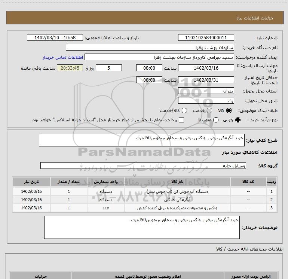Click the تعداد / مقدار column header
Viewport: 288px width, 279px height.
(69, 182)
